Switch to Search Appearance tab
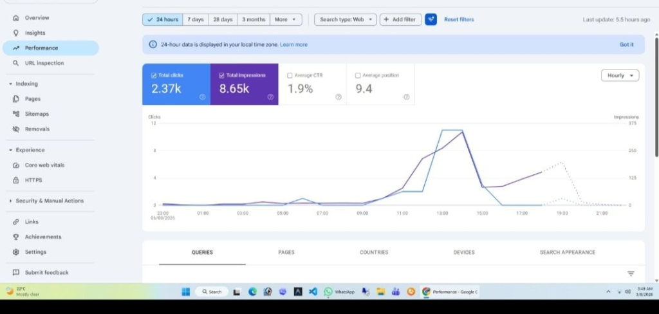The height and width of the screenshot is (314, 659). 568,253
